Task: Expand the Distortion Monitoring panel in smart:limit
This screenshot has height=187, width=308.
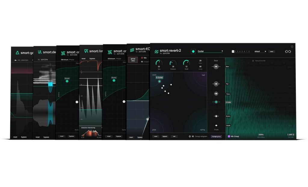Action: click(x=90, y=128)
